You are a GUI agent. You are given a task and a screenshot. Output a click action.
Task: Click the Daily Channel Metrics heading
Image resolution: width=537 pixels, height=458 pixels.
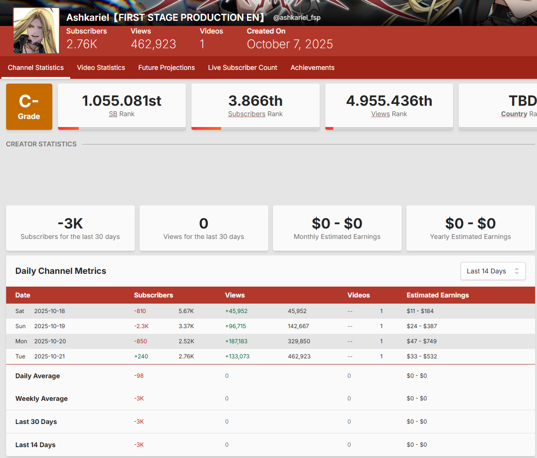click(x=61, y=271)
